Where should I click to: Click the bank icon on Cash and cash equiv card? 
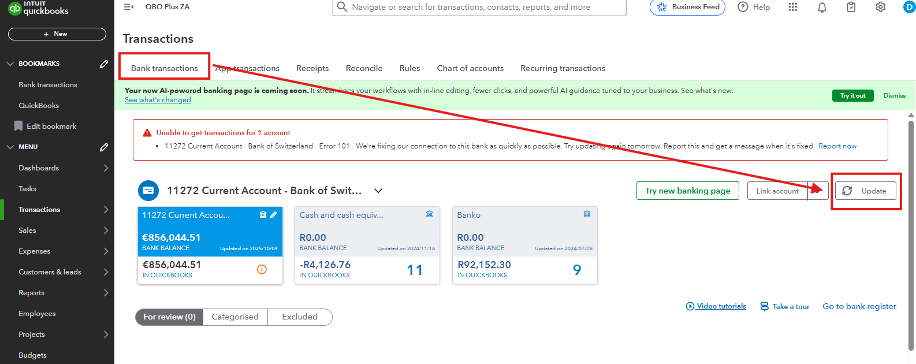(429, 214)
